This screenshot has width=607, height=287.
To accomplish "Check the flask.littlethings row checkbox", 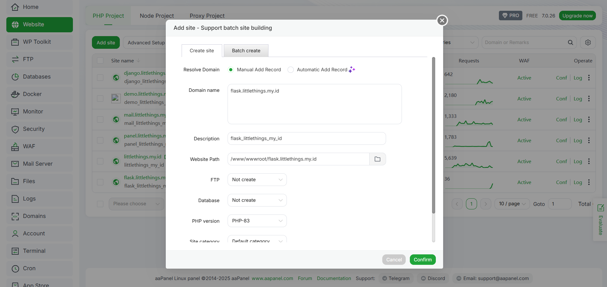I will (100, 182).
